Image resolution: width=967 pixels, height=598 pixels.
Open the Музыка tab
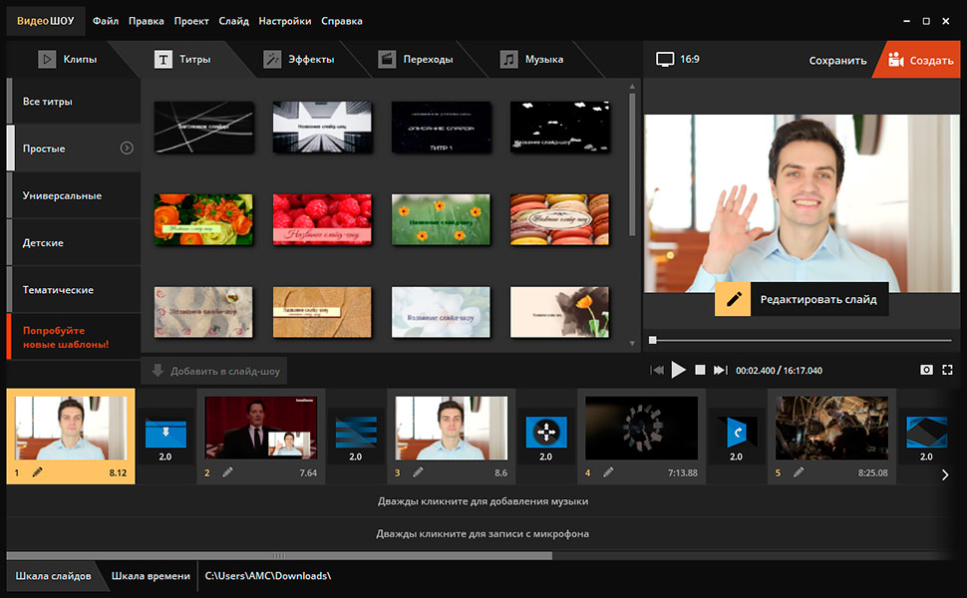tap(531, 59)
